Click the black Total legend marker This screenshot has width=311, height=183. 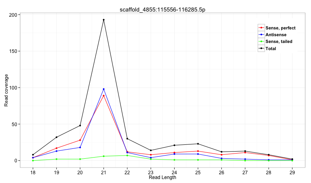262,49
